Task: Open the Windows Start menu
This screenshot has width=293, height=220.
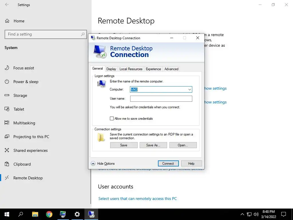Action: (7, 214)
